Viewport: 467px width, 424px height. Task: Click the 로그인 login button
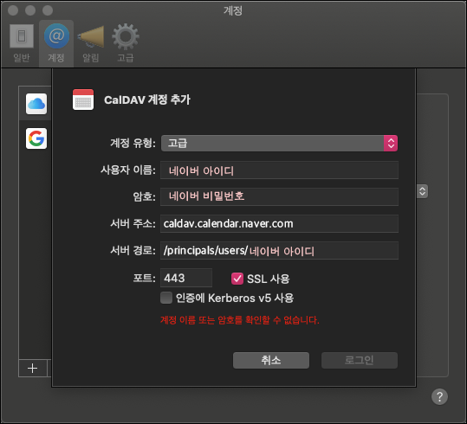click(360, 360)
